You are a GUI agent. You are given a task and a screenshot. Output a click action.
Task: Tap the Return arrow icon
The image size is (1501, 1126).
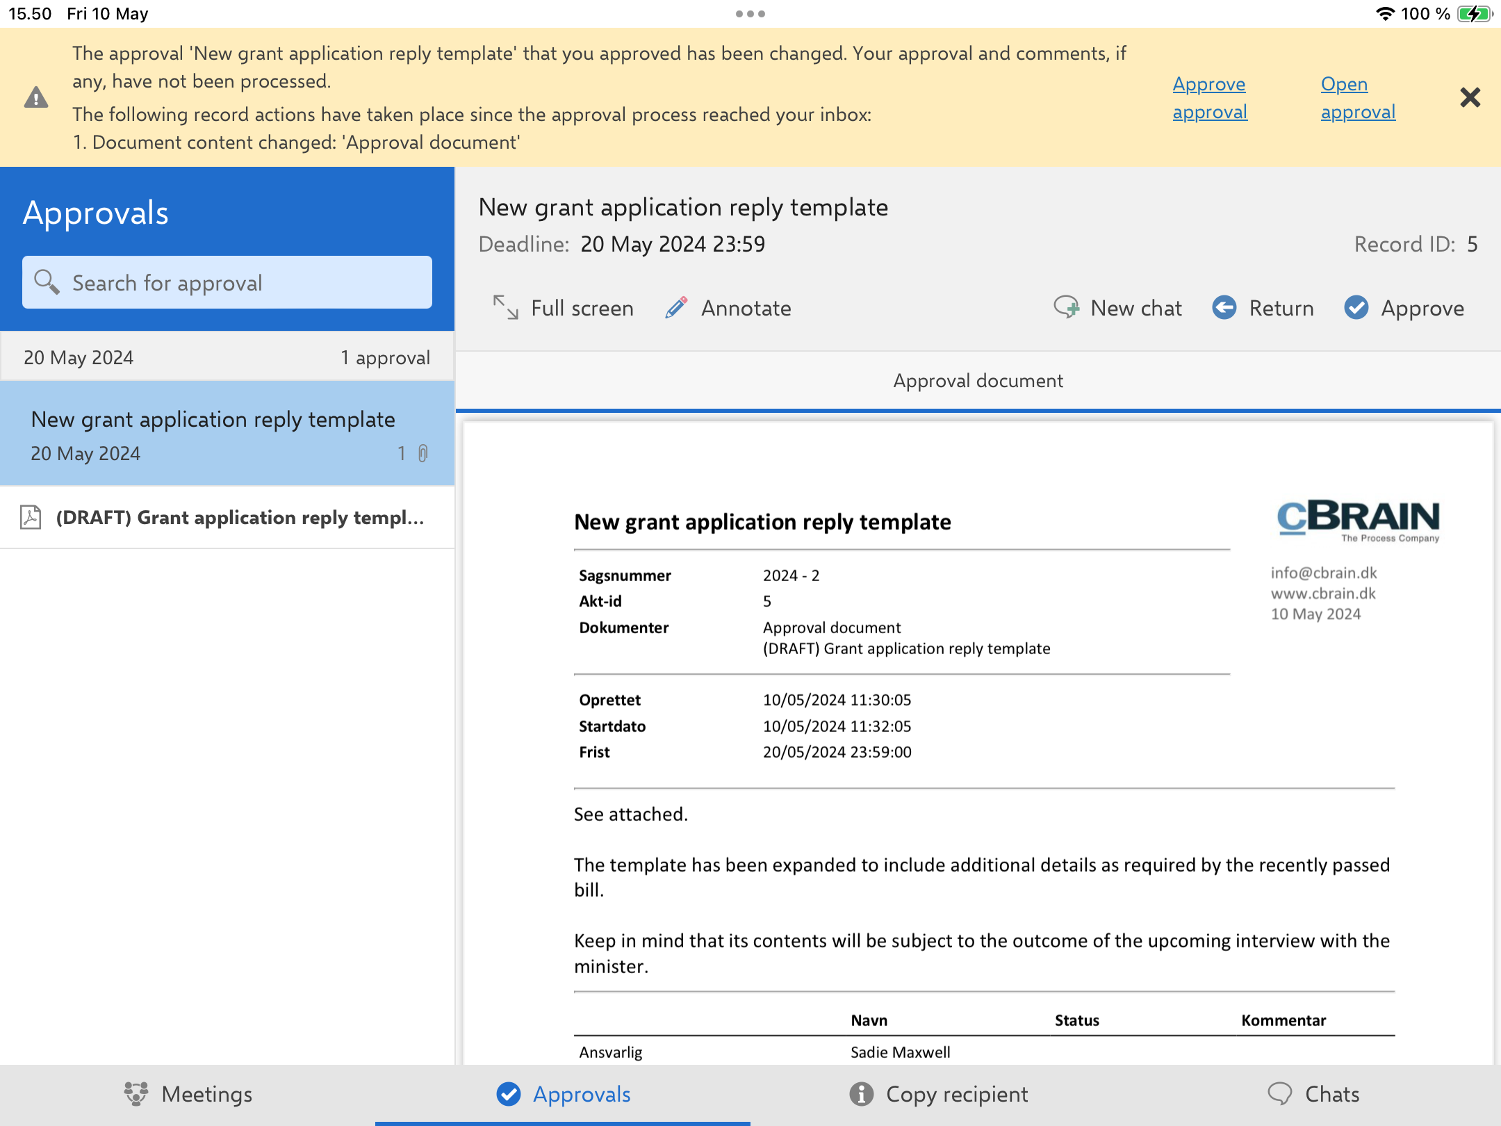[1224, 307]
